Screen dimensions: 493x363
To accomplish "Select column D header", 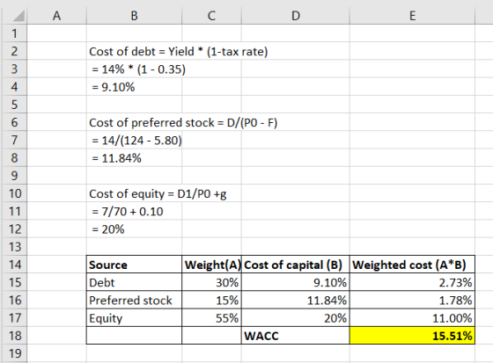I will click(x=296, y=16).
